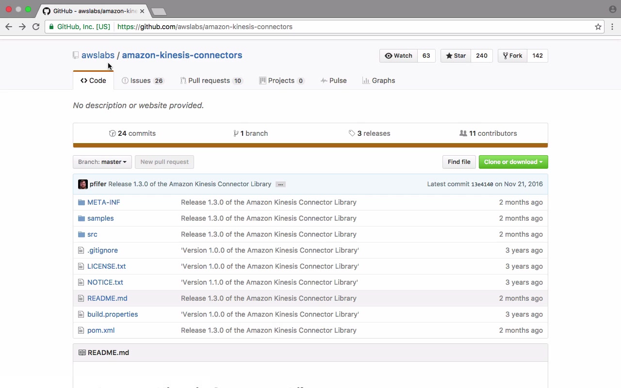Fork the repository
621x388 pixels.
[512, 56]
